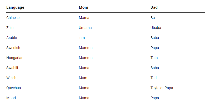Viewport: 209px width, 106px height.
Task: Click the Tad cell
Action: coord(153,78)
